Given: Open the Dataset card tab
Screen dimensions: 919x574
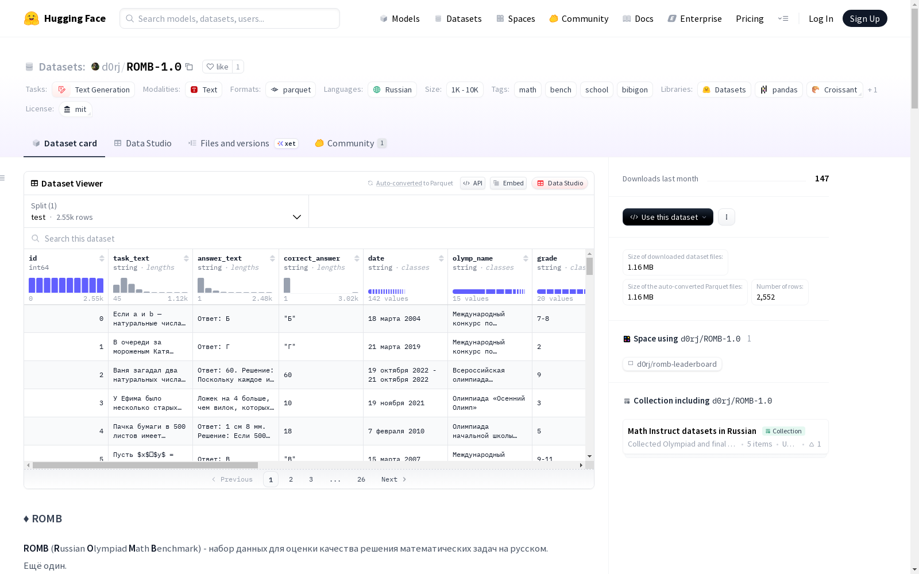Looking at the screenshot, I should point(64,143).
